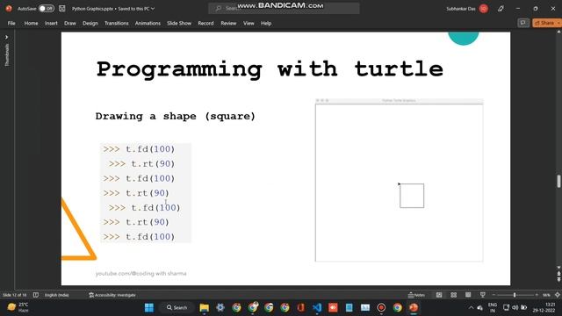The height and width of the screenshot is (316, 562).
Task: Click the vertical slide scrollbar thumb
Action: [558, 181]
